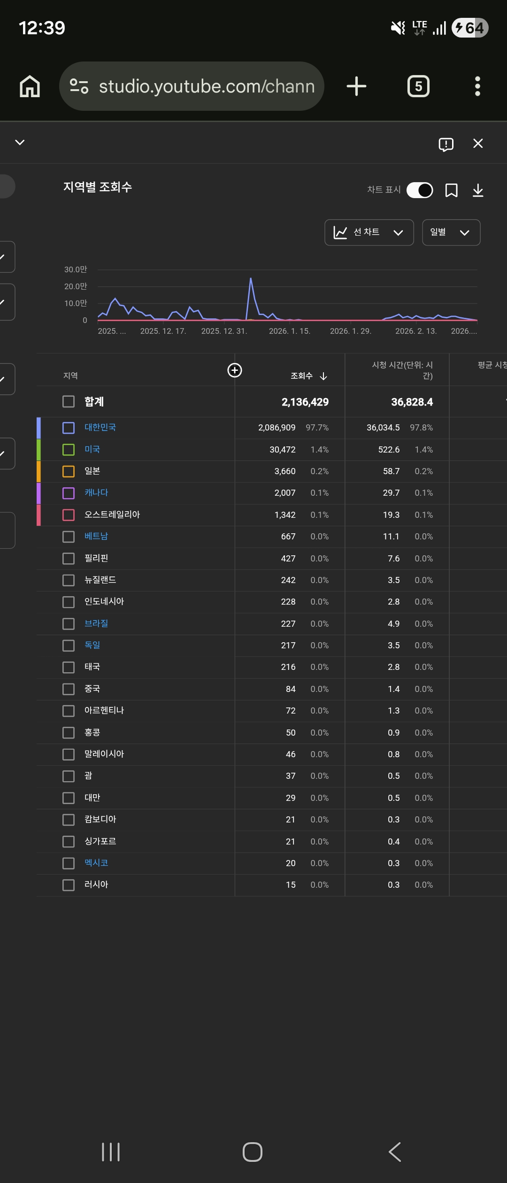Download the report with the download icon
The height and width of the screenshot is (1183, 507).
478,190
